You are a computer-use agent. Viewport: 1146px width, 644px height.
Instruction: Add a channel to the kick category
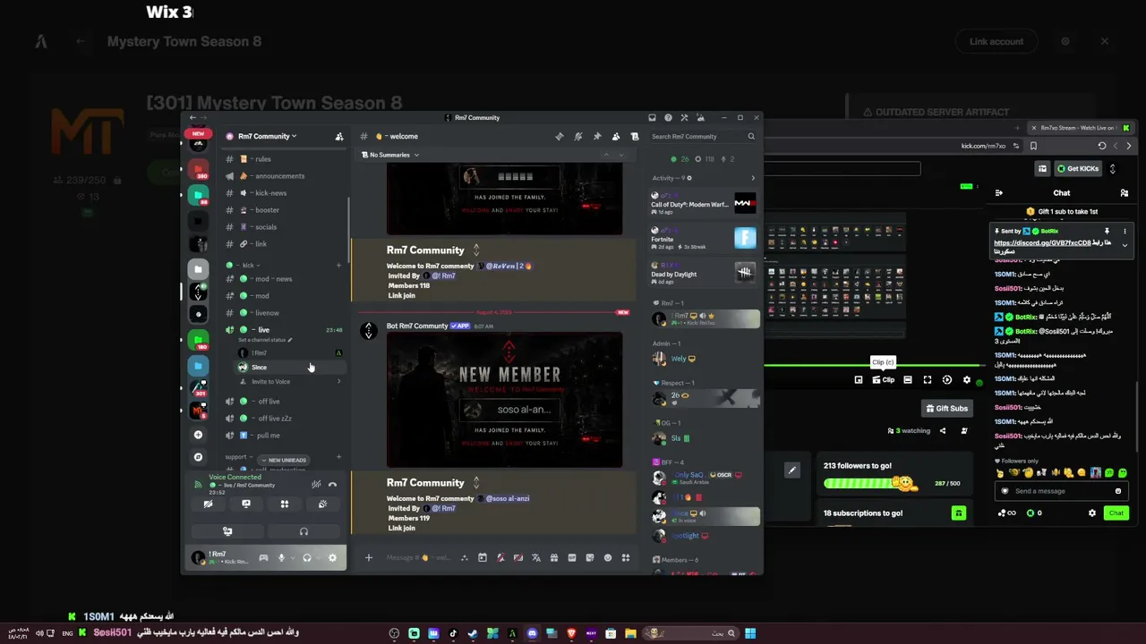pyautogui.click(x=338, y=266)
